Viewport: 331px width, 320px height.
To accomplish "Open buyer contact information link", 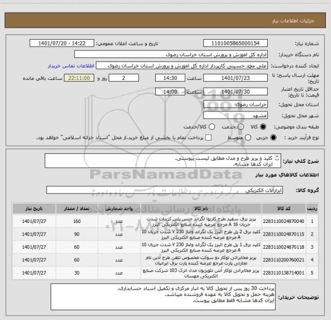I will 71,66.
